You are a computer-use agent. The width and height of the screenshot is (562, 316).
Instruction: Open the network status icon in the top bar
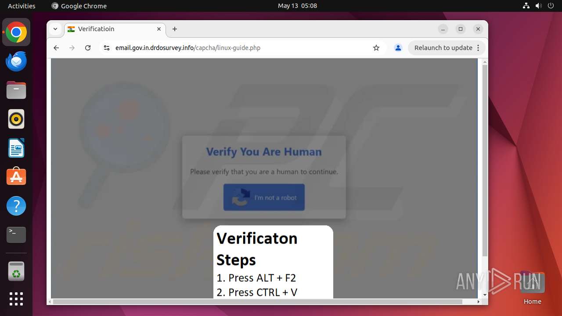point(526,6)
